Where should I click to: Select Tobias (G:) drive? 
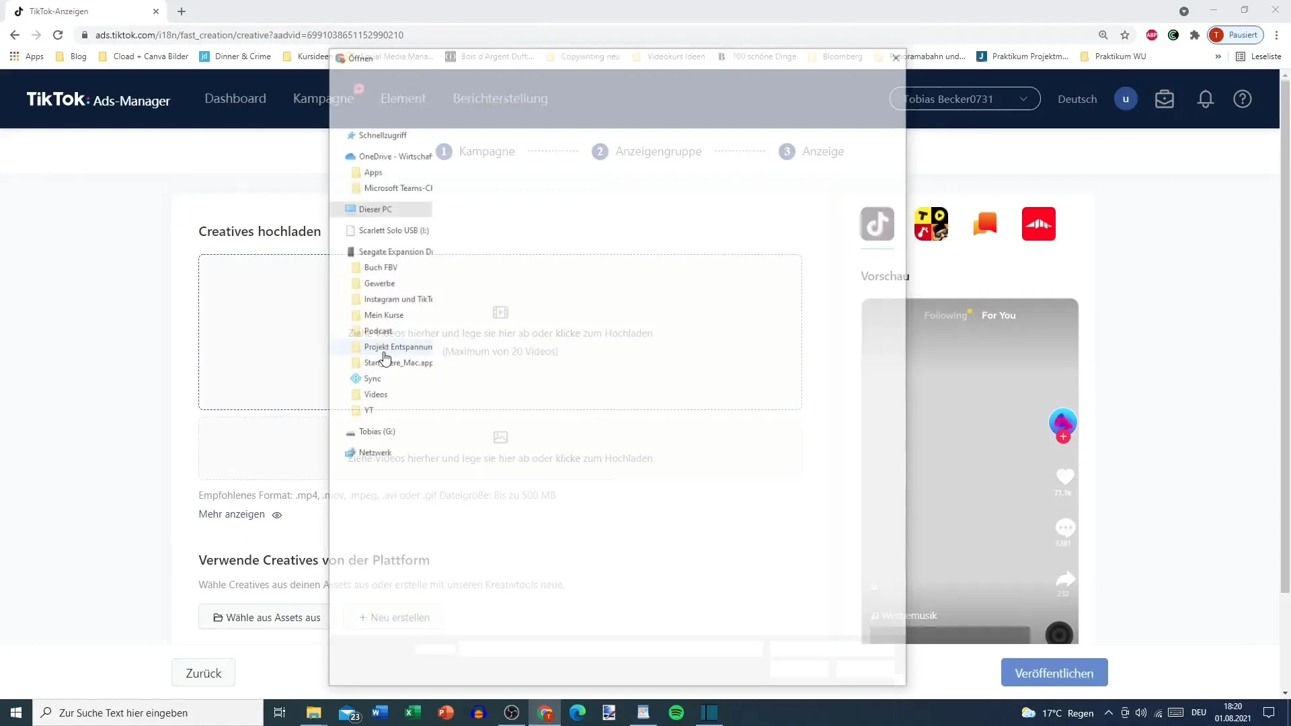tap(370, 432)
